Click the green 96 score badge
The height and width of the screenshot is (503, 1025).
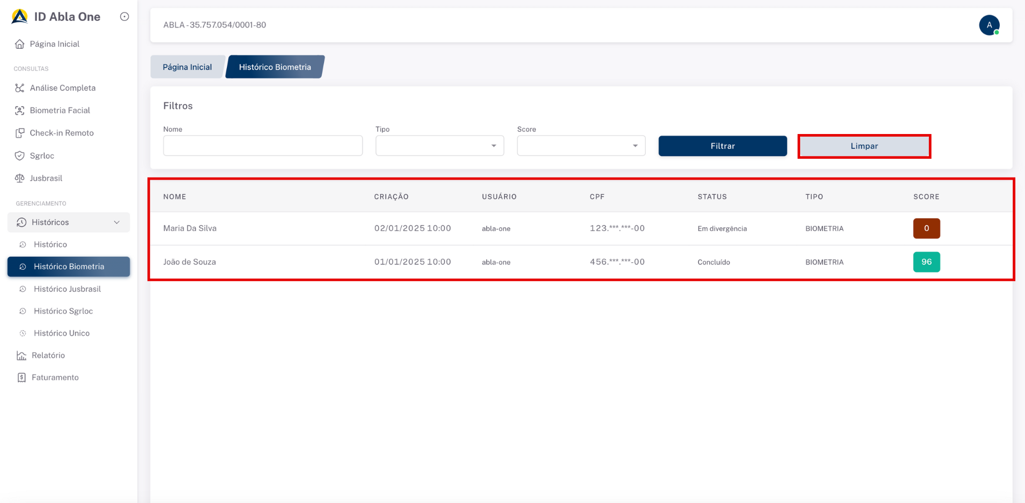pyautogui.click(x=926, y=262)
